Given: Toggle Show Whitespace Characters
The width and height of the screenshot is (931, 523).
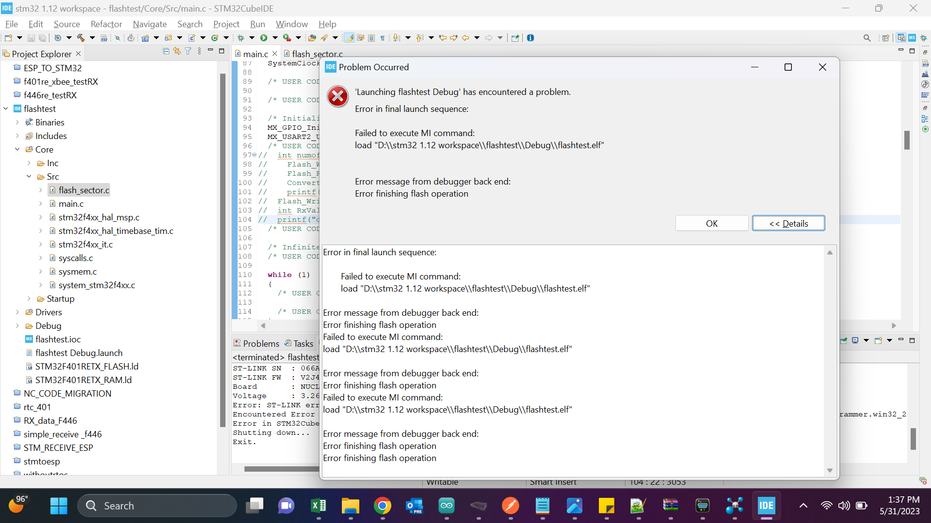Looking at the screenshot, I should coord(383,38).
